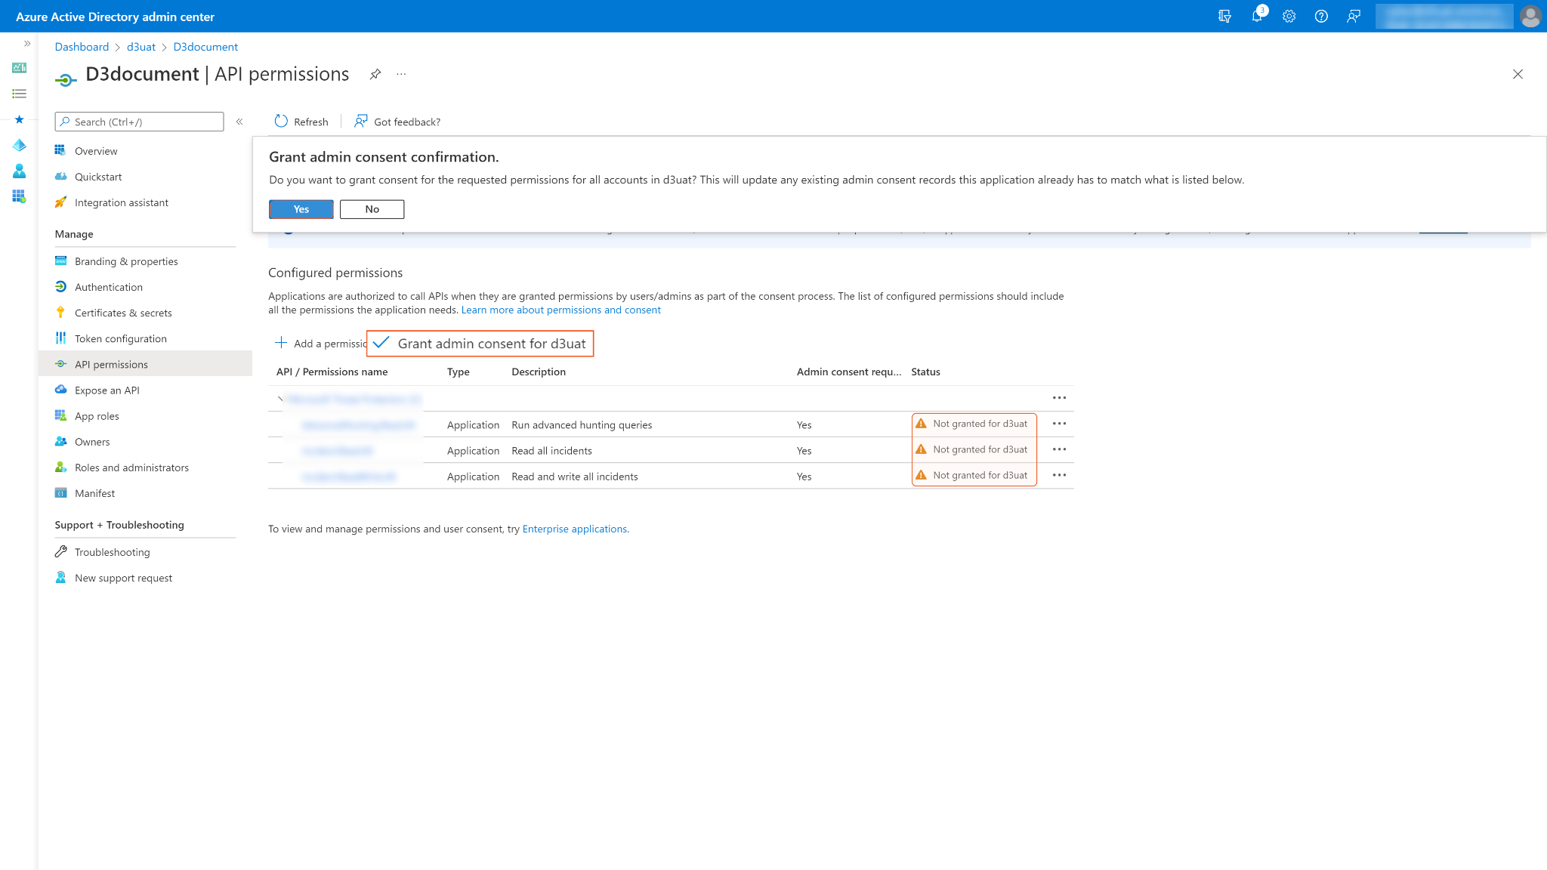Click Yes to grant admin consent
The image size is (1547, 870).
point(301,209)
